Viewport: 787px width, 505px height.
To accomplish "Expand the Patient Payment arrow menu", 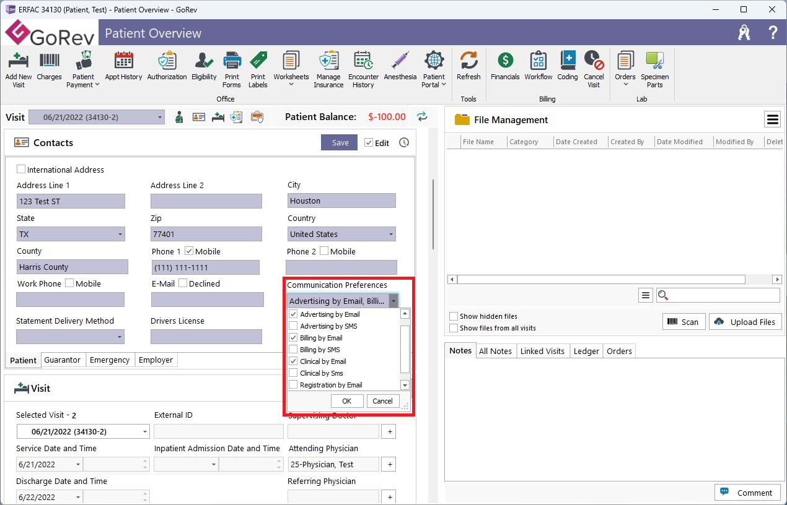I will [x=97, y=85].
